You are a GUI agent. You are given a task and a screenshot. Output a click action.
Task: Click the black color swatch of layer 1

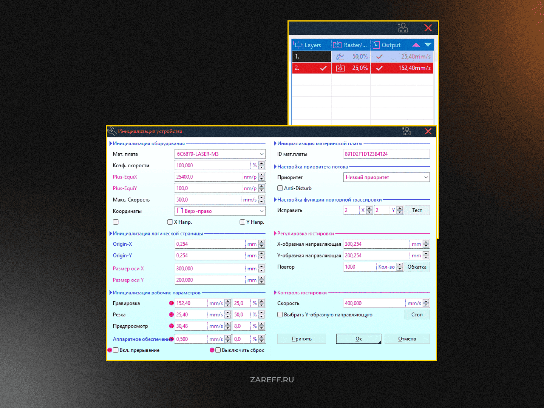point(312,57)
